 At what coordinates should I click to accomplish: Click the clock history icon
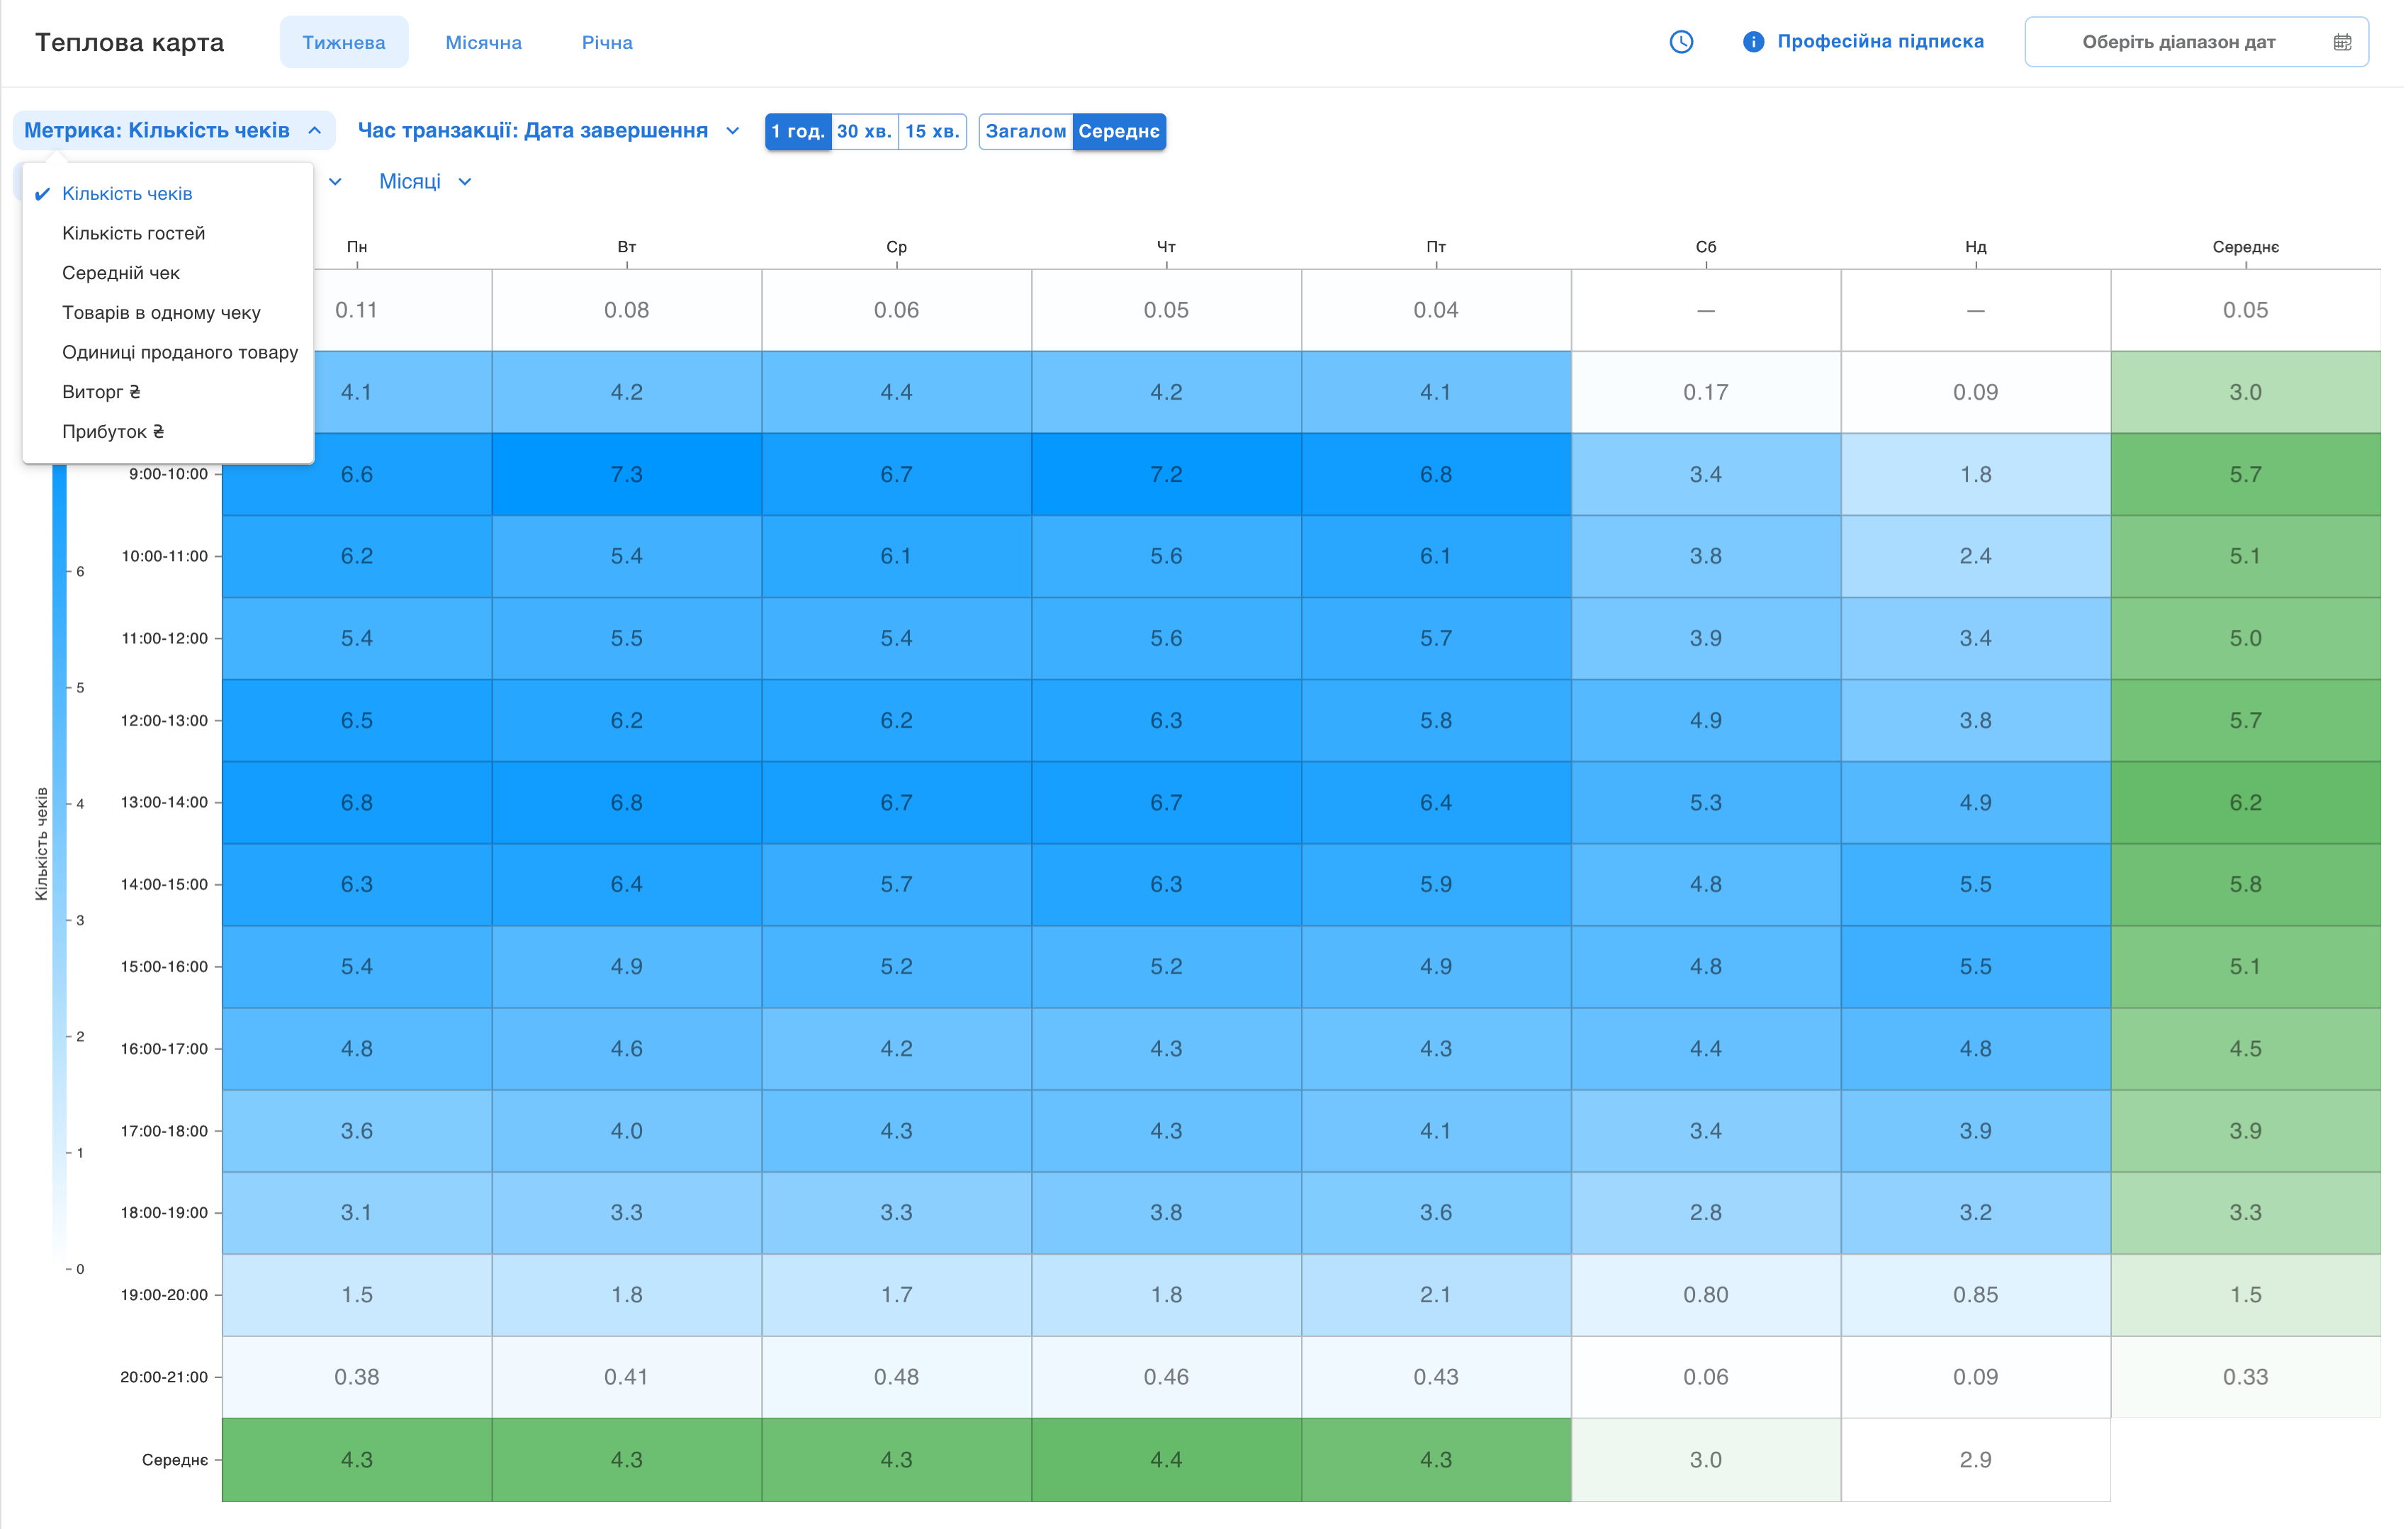point(1681,42)
